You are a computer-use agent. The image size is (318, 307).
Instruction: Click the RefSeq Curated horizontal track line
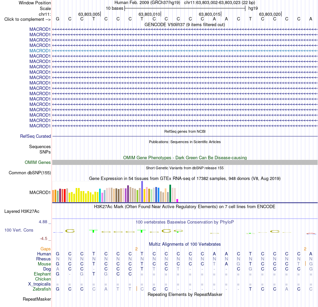point(185,136)
